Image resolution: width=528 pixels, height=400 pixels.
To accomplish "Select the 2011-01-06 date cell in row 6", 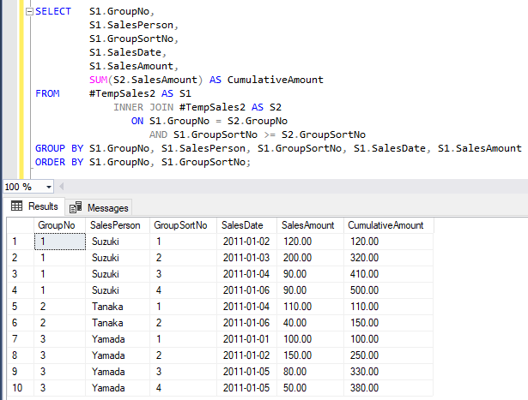I will [246, 323].
